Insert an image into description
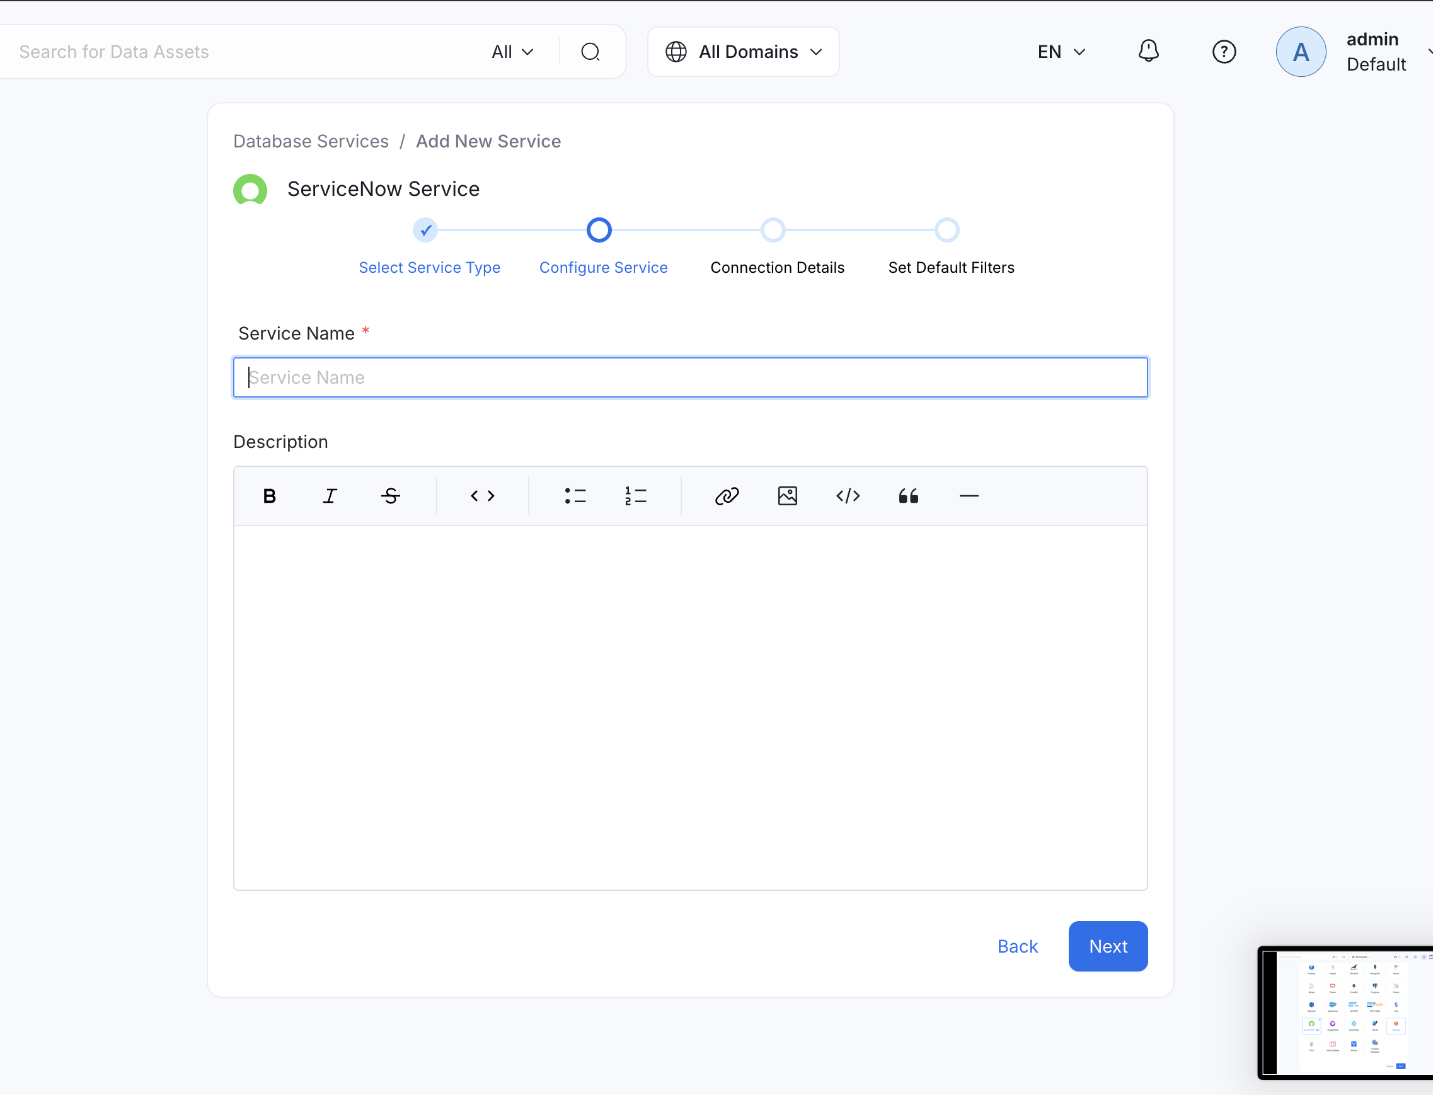Viewport: 1433px width, 1095px height. point(787,496)
